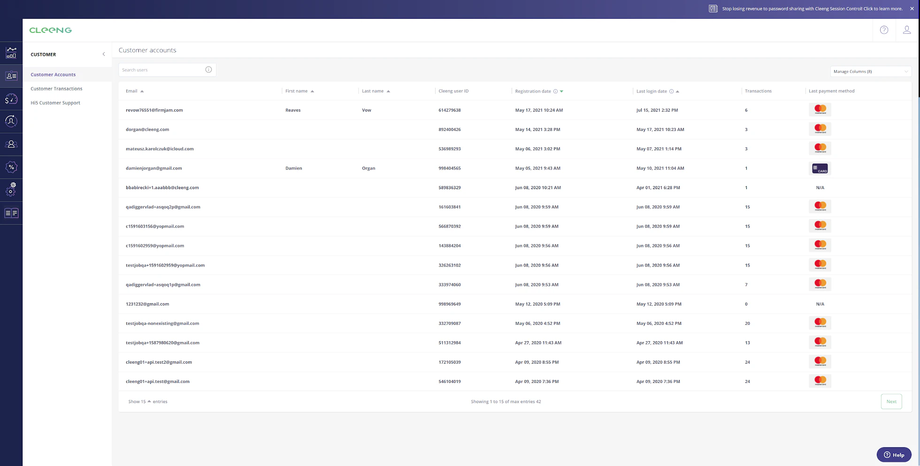This screenshot has width=920, height=466.
Task: Open the documentation book sidebar icon
Action: 11,213
